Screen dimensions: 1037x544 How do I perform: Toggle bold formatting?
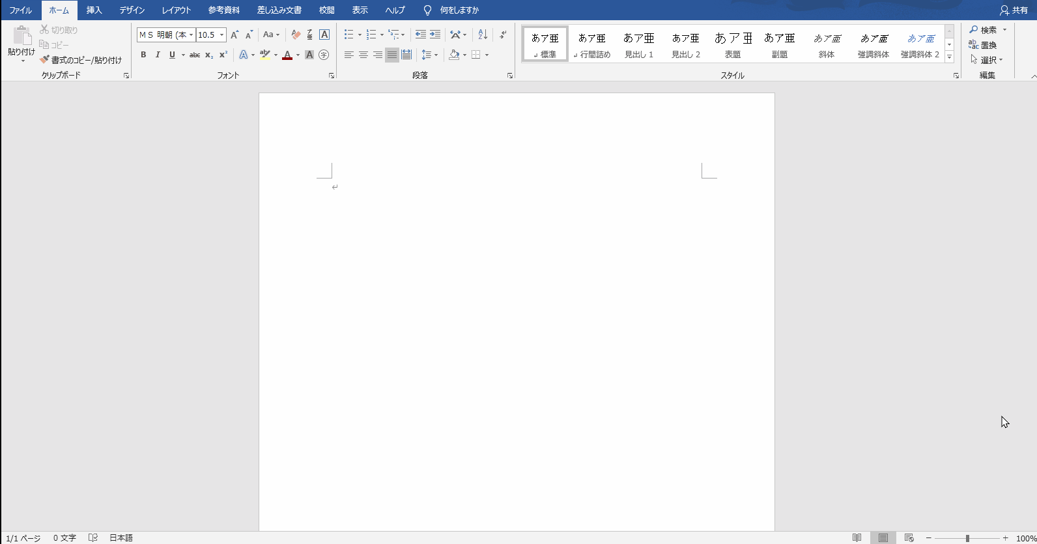pos(143,55)
